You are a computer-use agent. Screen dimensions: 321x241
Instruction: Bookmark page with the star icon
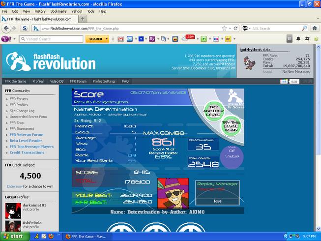coord(224,28)
